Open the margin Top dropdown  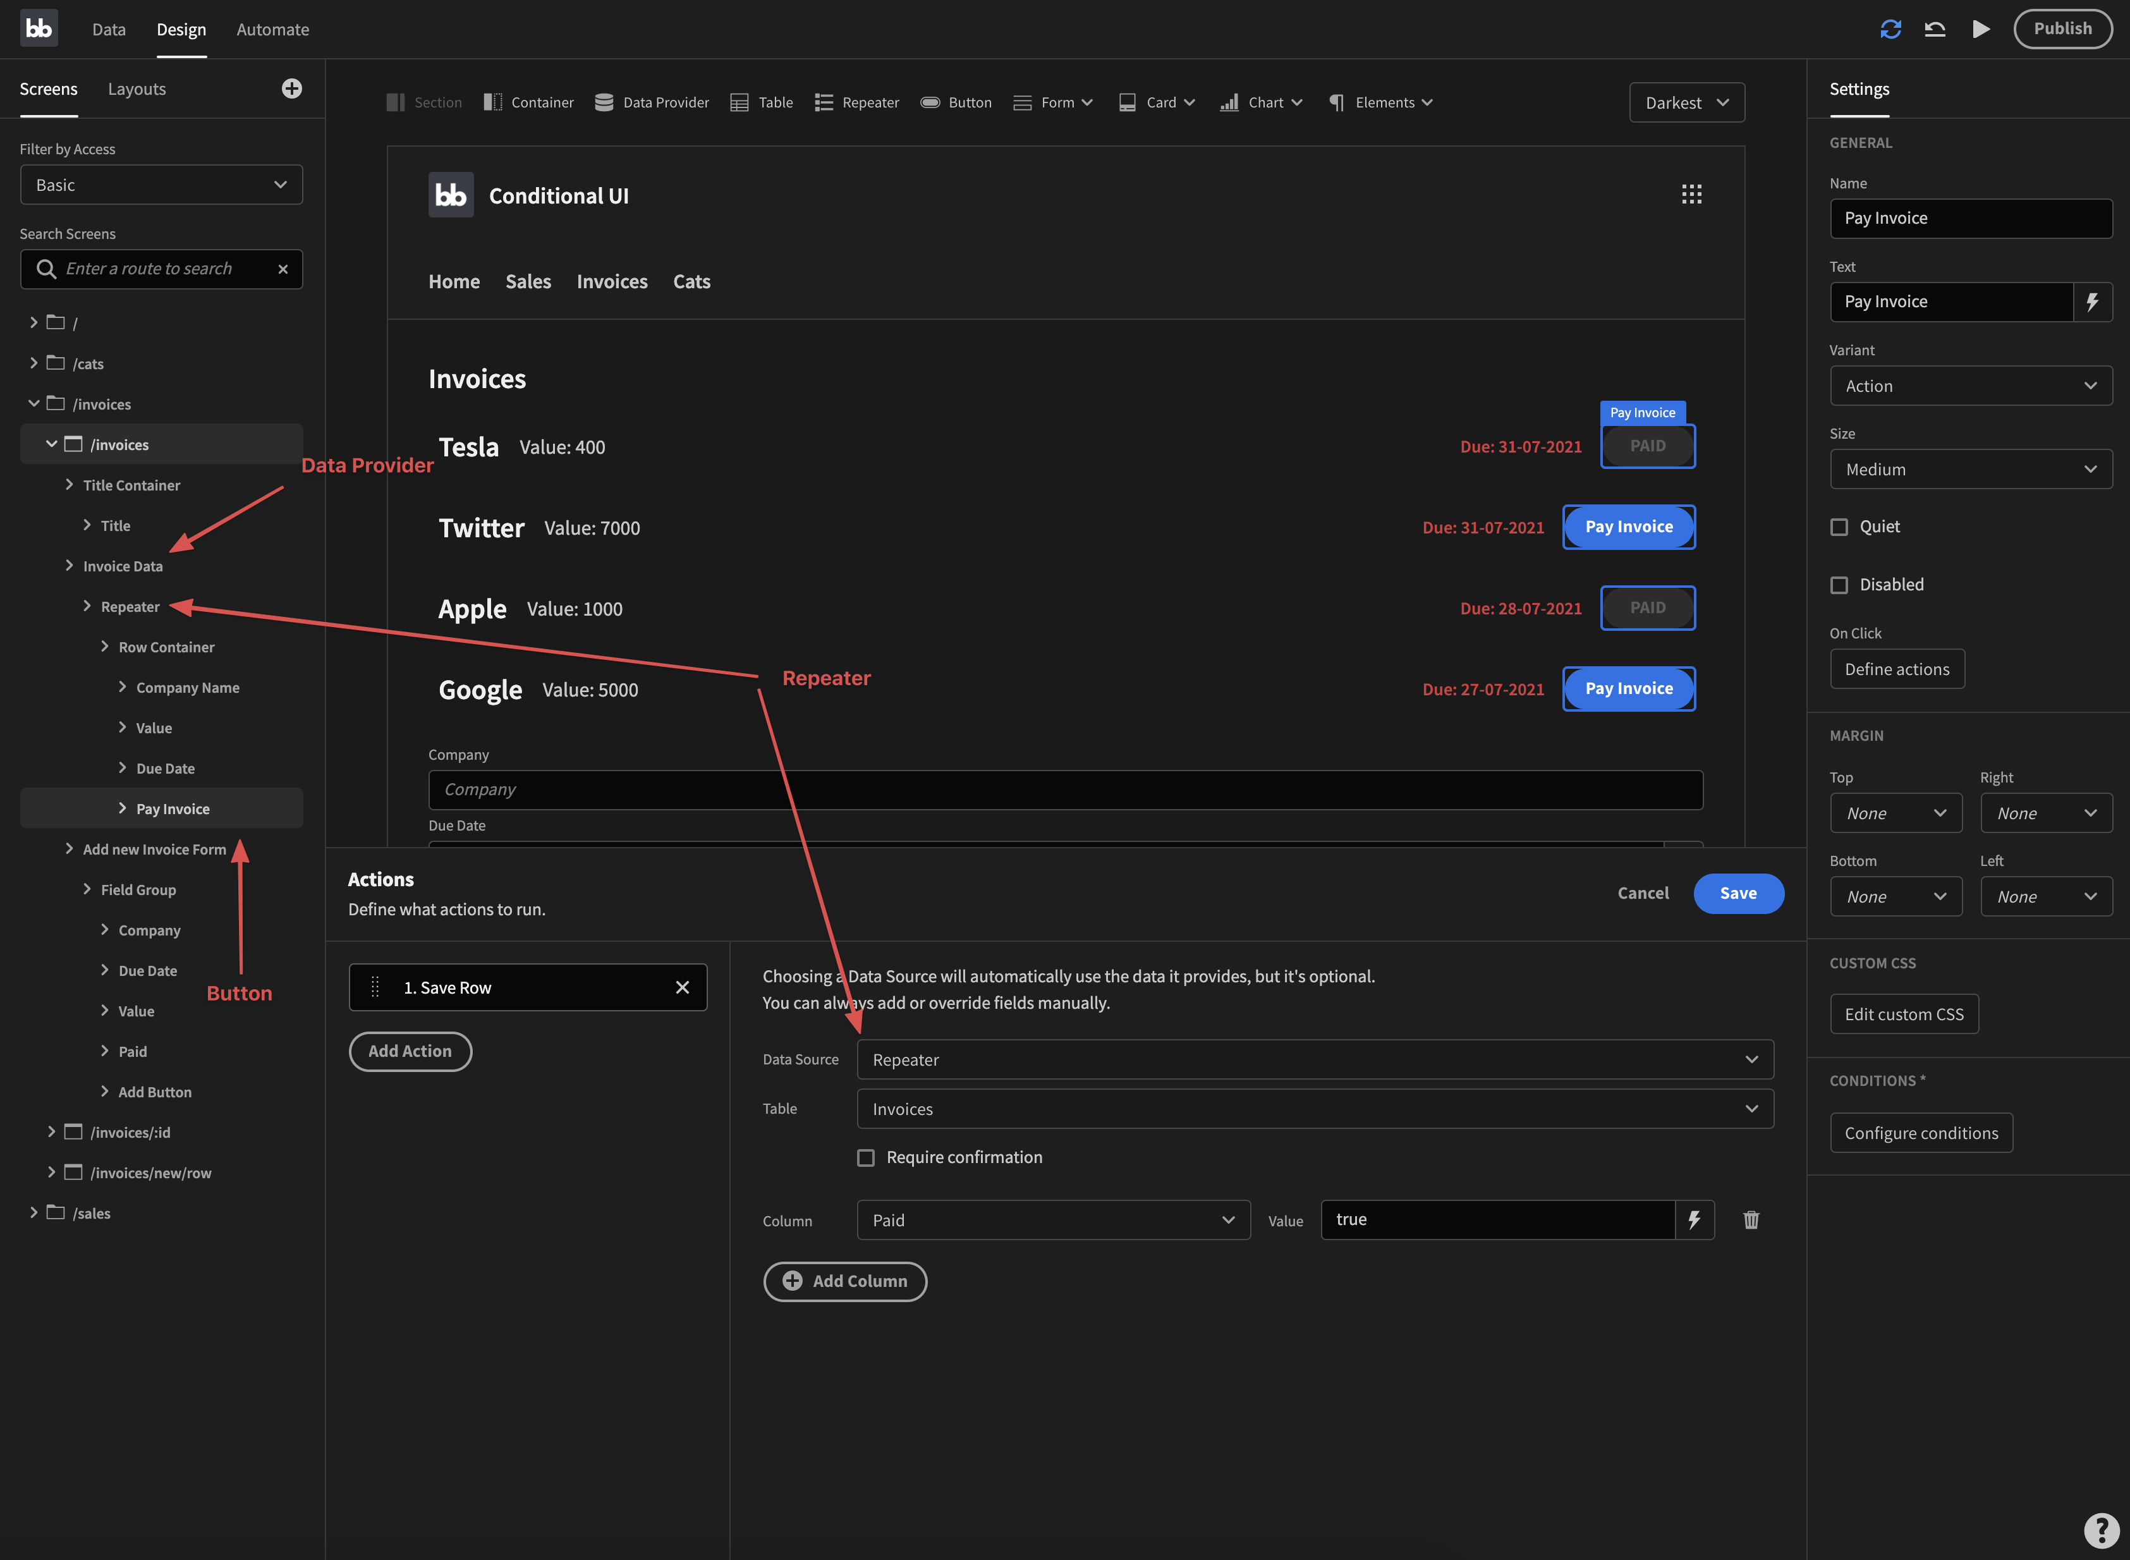(1896, 813)
